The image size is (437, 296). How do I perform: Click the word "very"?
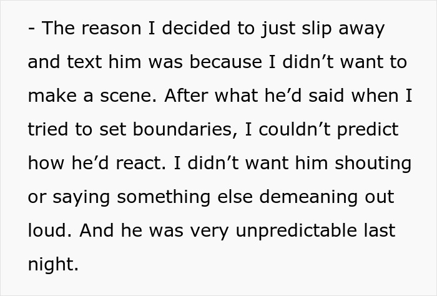click(x=203, y=232)
